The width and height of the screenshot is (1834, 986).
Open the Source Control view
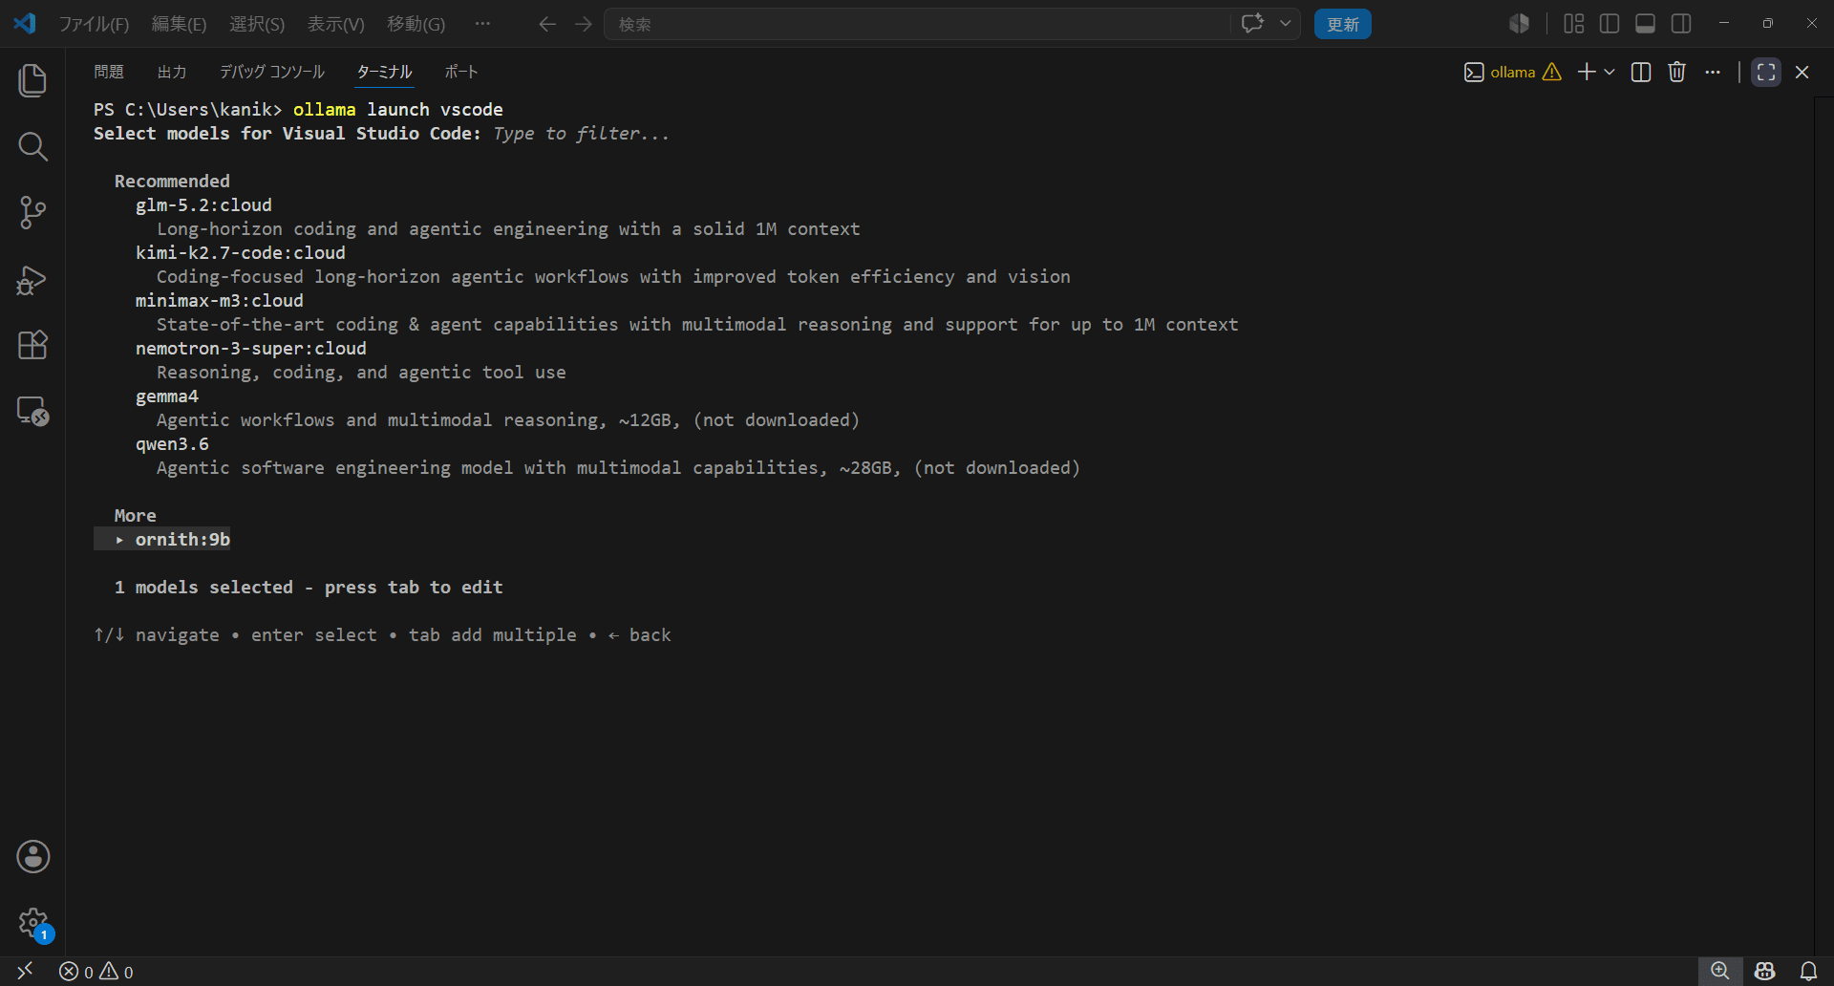click(32, 212)
